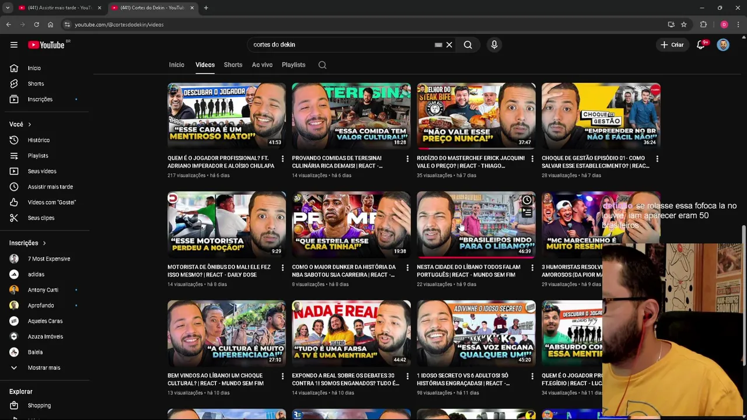Open the browser extensions puzzle icon

703,24
